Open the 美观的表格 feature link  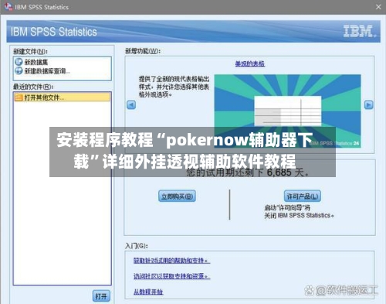point(249,63)
